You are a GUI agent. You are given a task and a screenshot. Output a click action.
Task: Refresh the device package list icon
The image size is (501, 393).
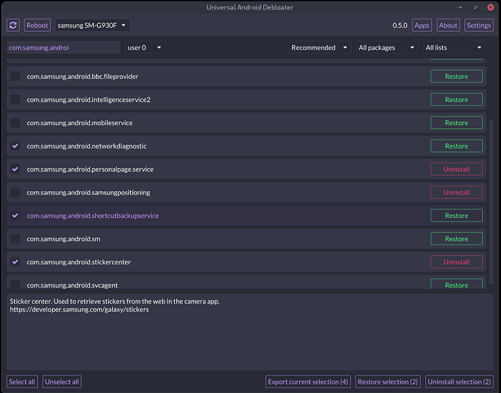point(13,25)
